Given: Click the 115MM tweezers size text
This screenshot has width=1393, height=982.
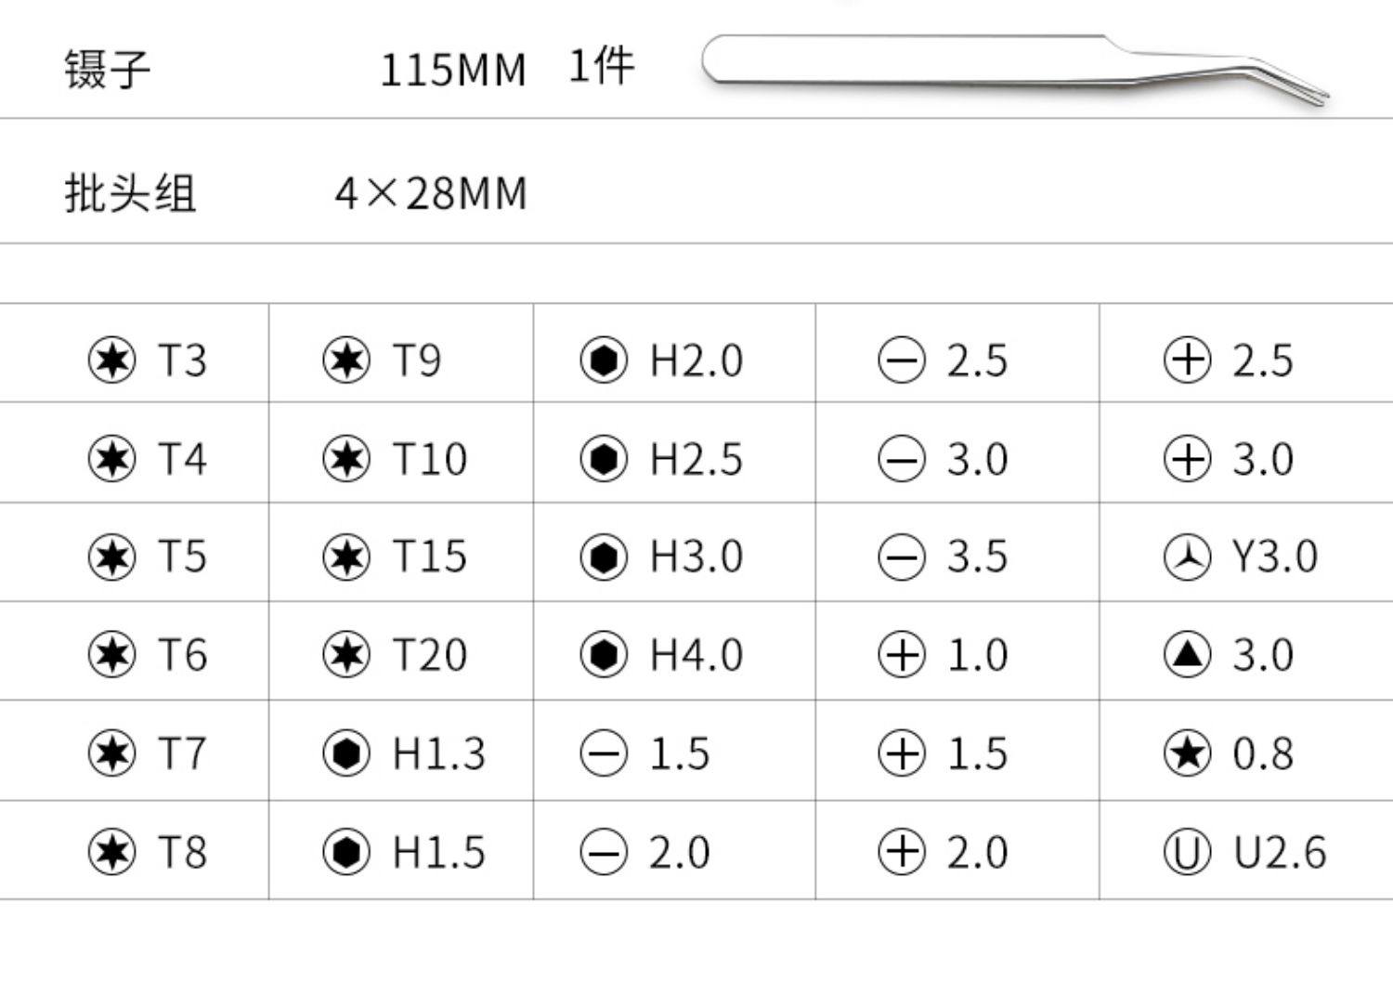Looking at the screenshot, I should pyautogui.click(x=453, y=70).
